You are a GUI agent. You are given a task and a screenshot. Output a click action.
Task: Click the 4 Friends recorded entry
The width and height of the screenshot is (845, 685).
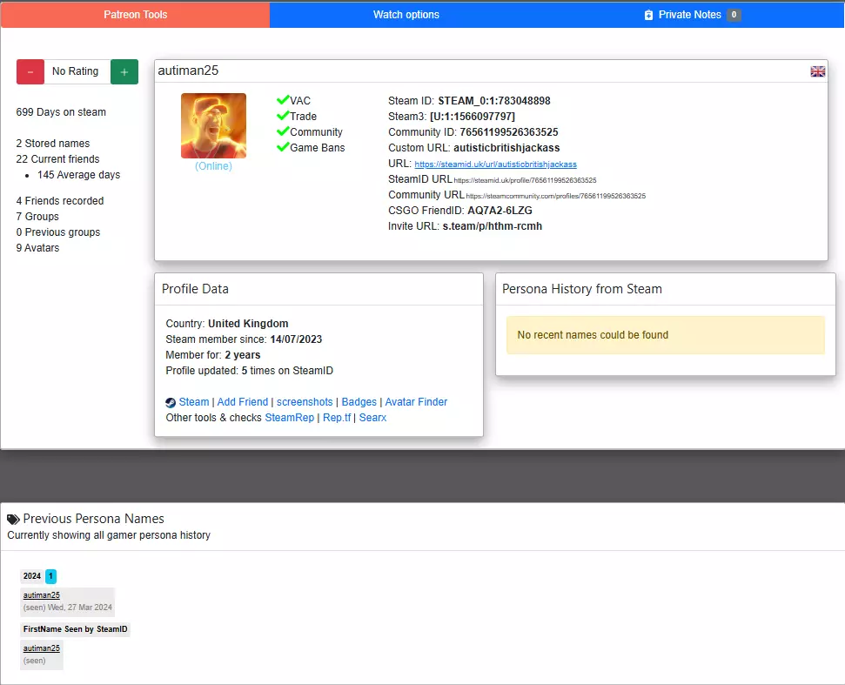click(x=60, y=200)
